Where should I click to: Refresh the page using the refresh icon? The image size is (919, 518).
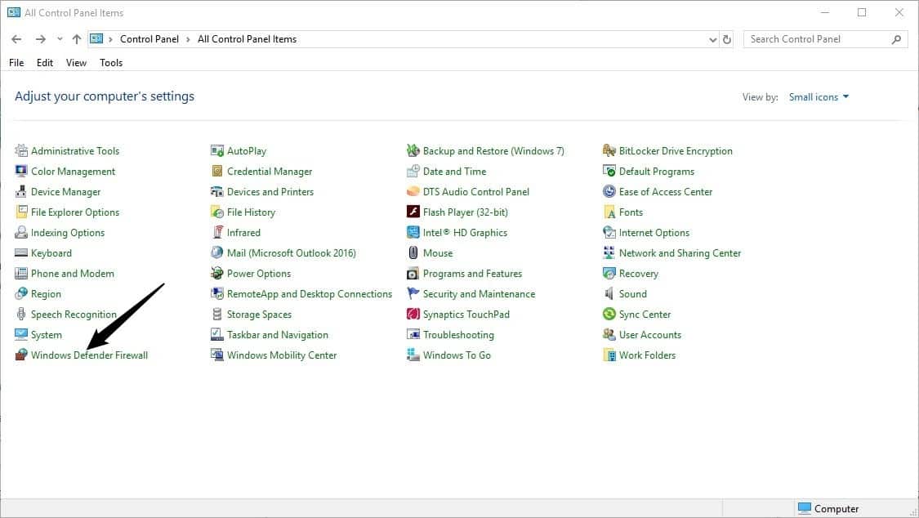pos(726,38)
